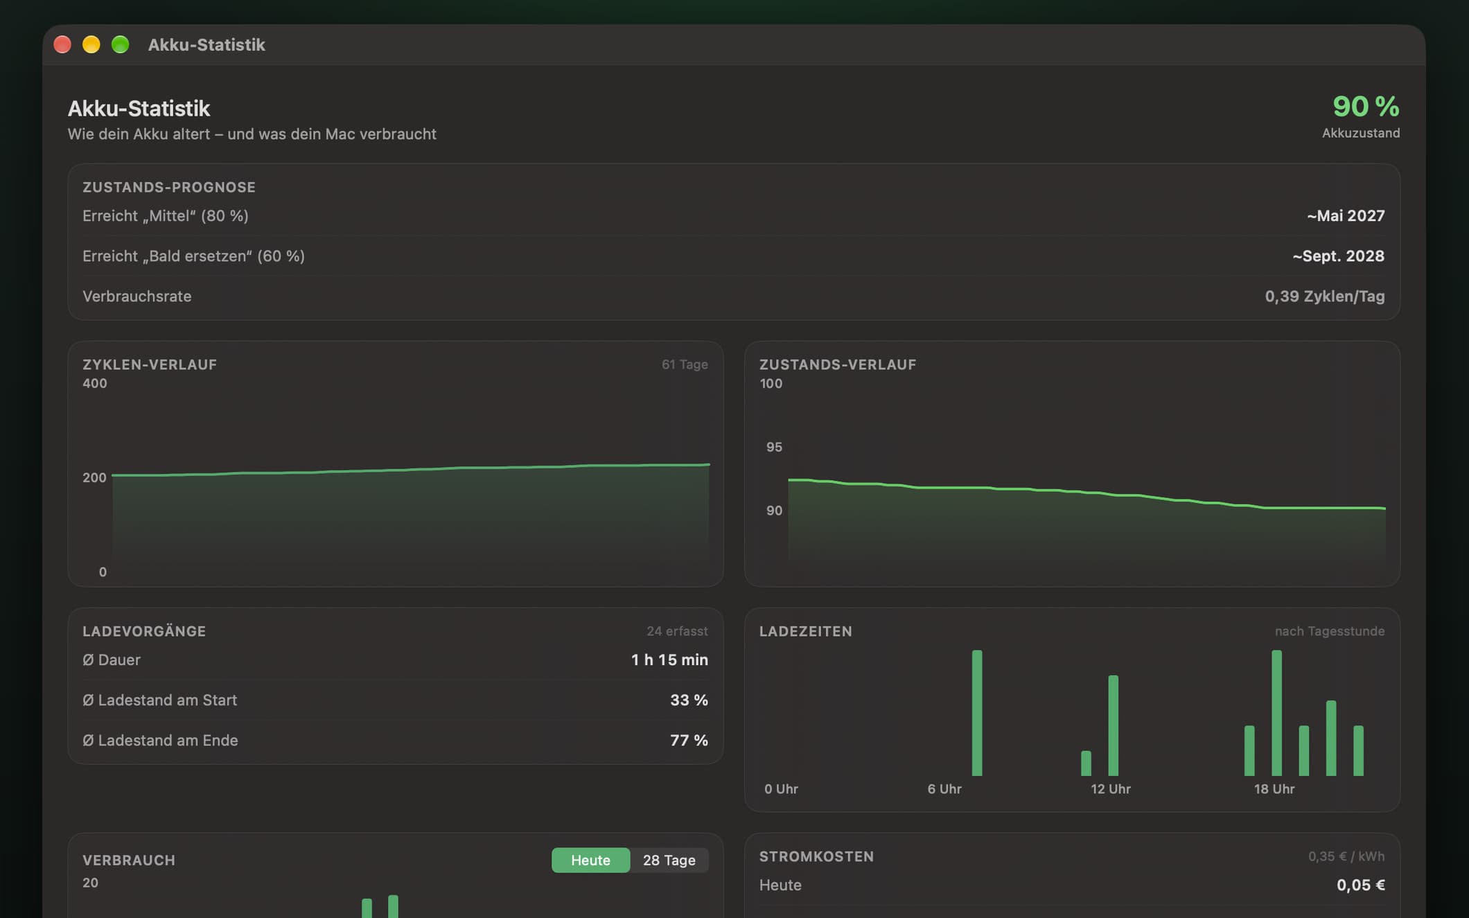The image size is (1469, 918).
Task: Click the Erreicht „Bald ersetzen“ (60 %) label
Action: tap(193, 256)
